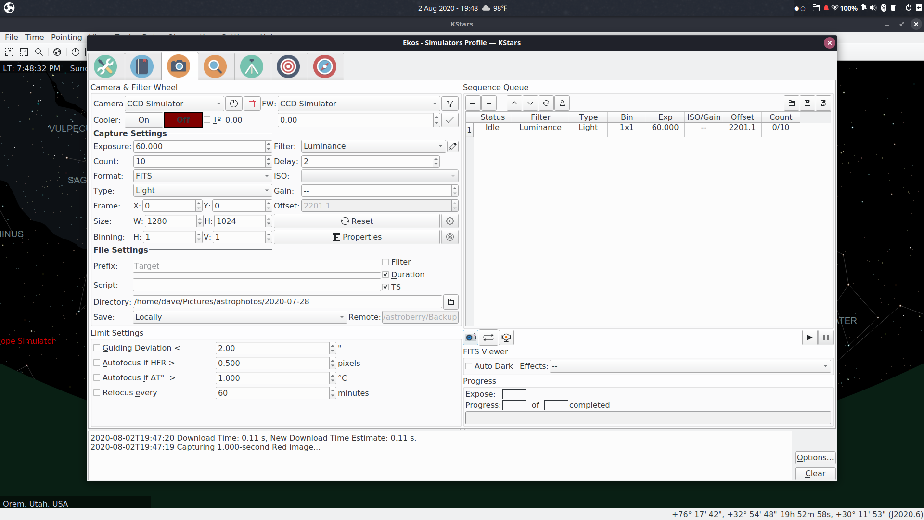This screenshot has width=924, height=520.
Task: Uncheck the Duration checkbox
Action: click(385, 274)
